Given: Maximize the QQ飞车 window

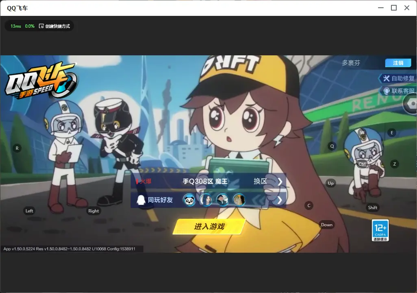Looking at the screenshot, I should (394, 8).
